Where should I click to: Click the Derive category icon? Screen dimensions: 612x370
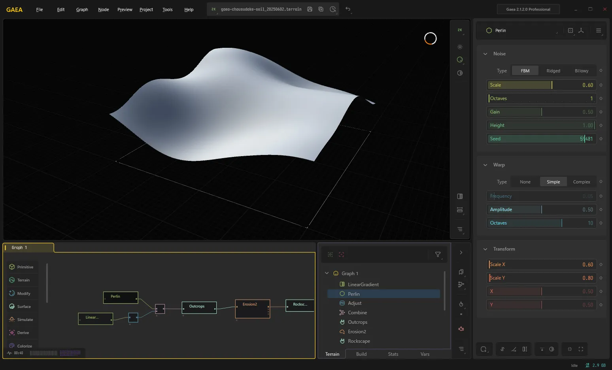12,332
